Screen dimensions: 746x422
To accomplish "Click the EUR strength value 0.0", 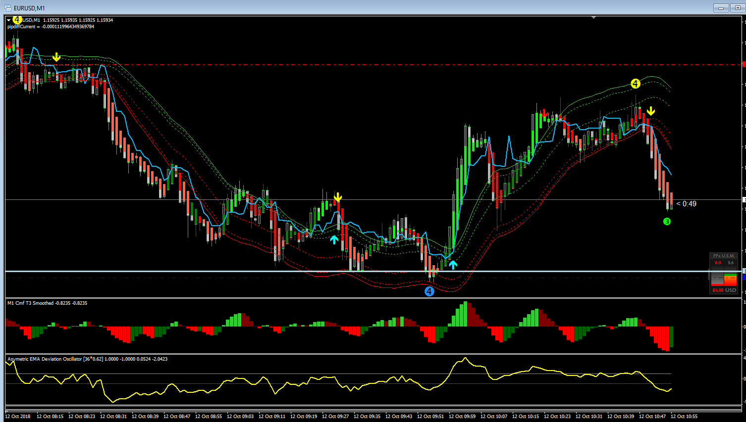I will point(718,263).
